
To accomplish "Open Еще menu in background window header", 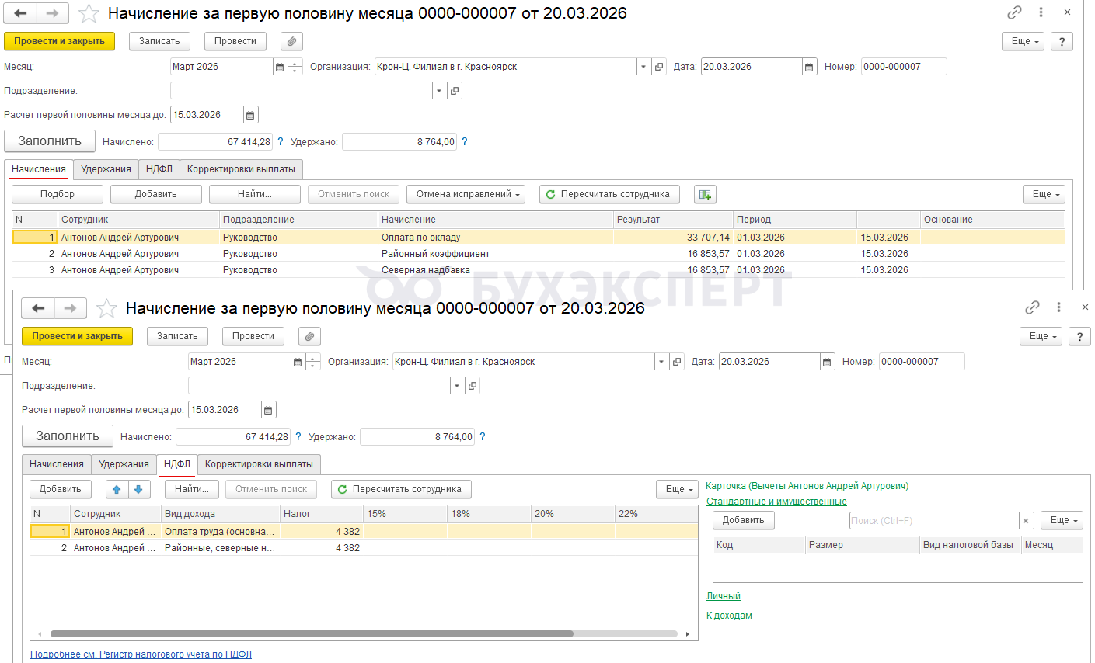I will [1023, 41].
